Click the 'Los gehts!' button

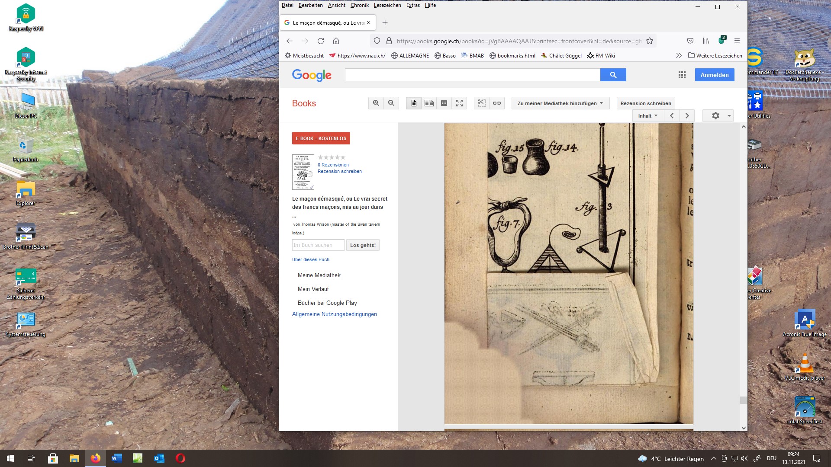click(363, 245)
